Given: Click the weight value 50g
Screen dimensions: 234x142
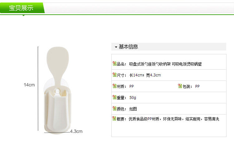Looking at the screenshot, I should click(x=133, y=98).
